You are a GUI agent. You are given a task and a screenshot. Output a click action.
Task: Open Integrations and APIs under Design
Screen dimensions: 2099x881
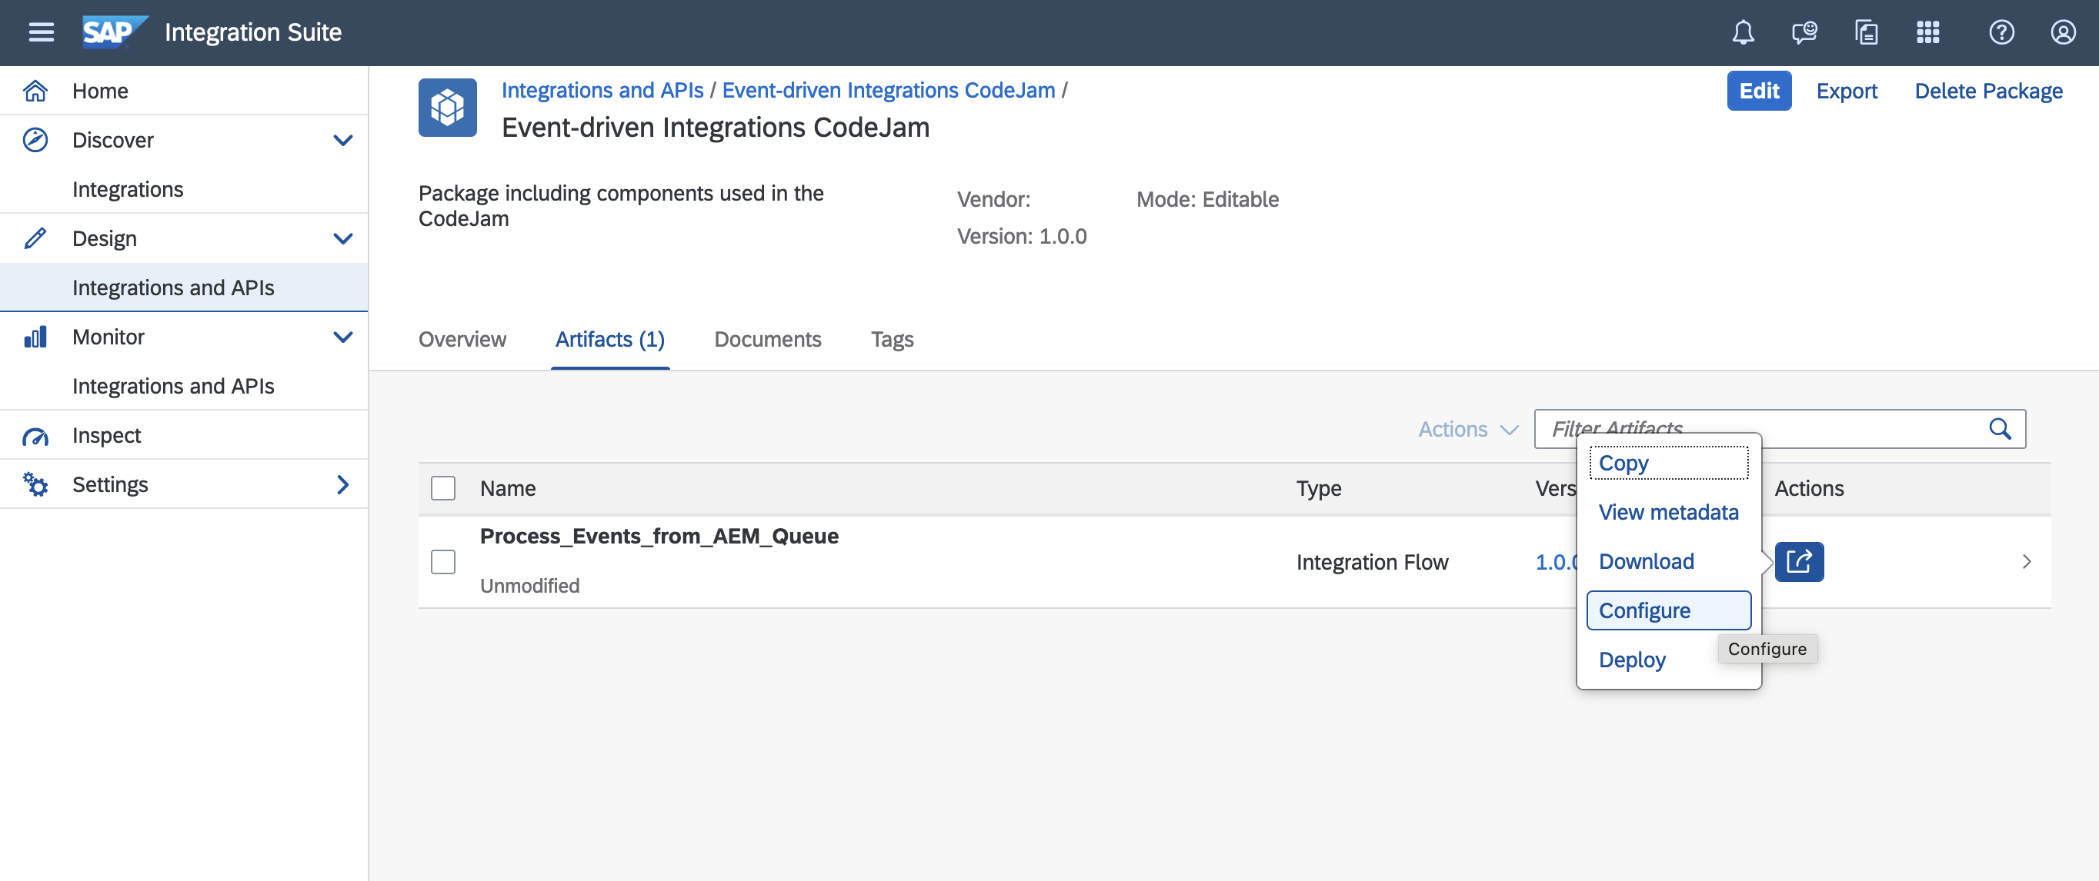pos(183,288)
